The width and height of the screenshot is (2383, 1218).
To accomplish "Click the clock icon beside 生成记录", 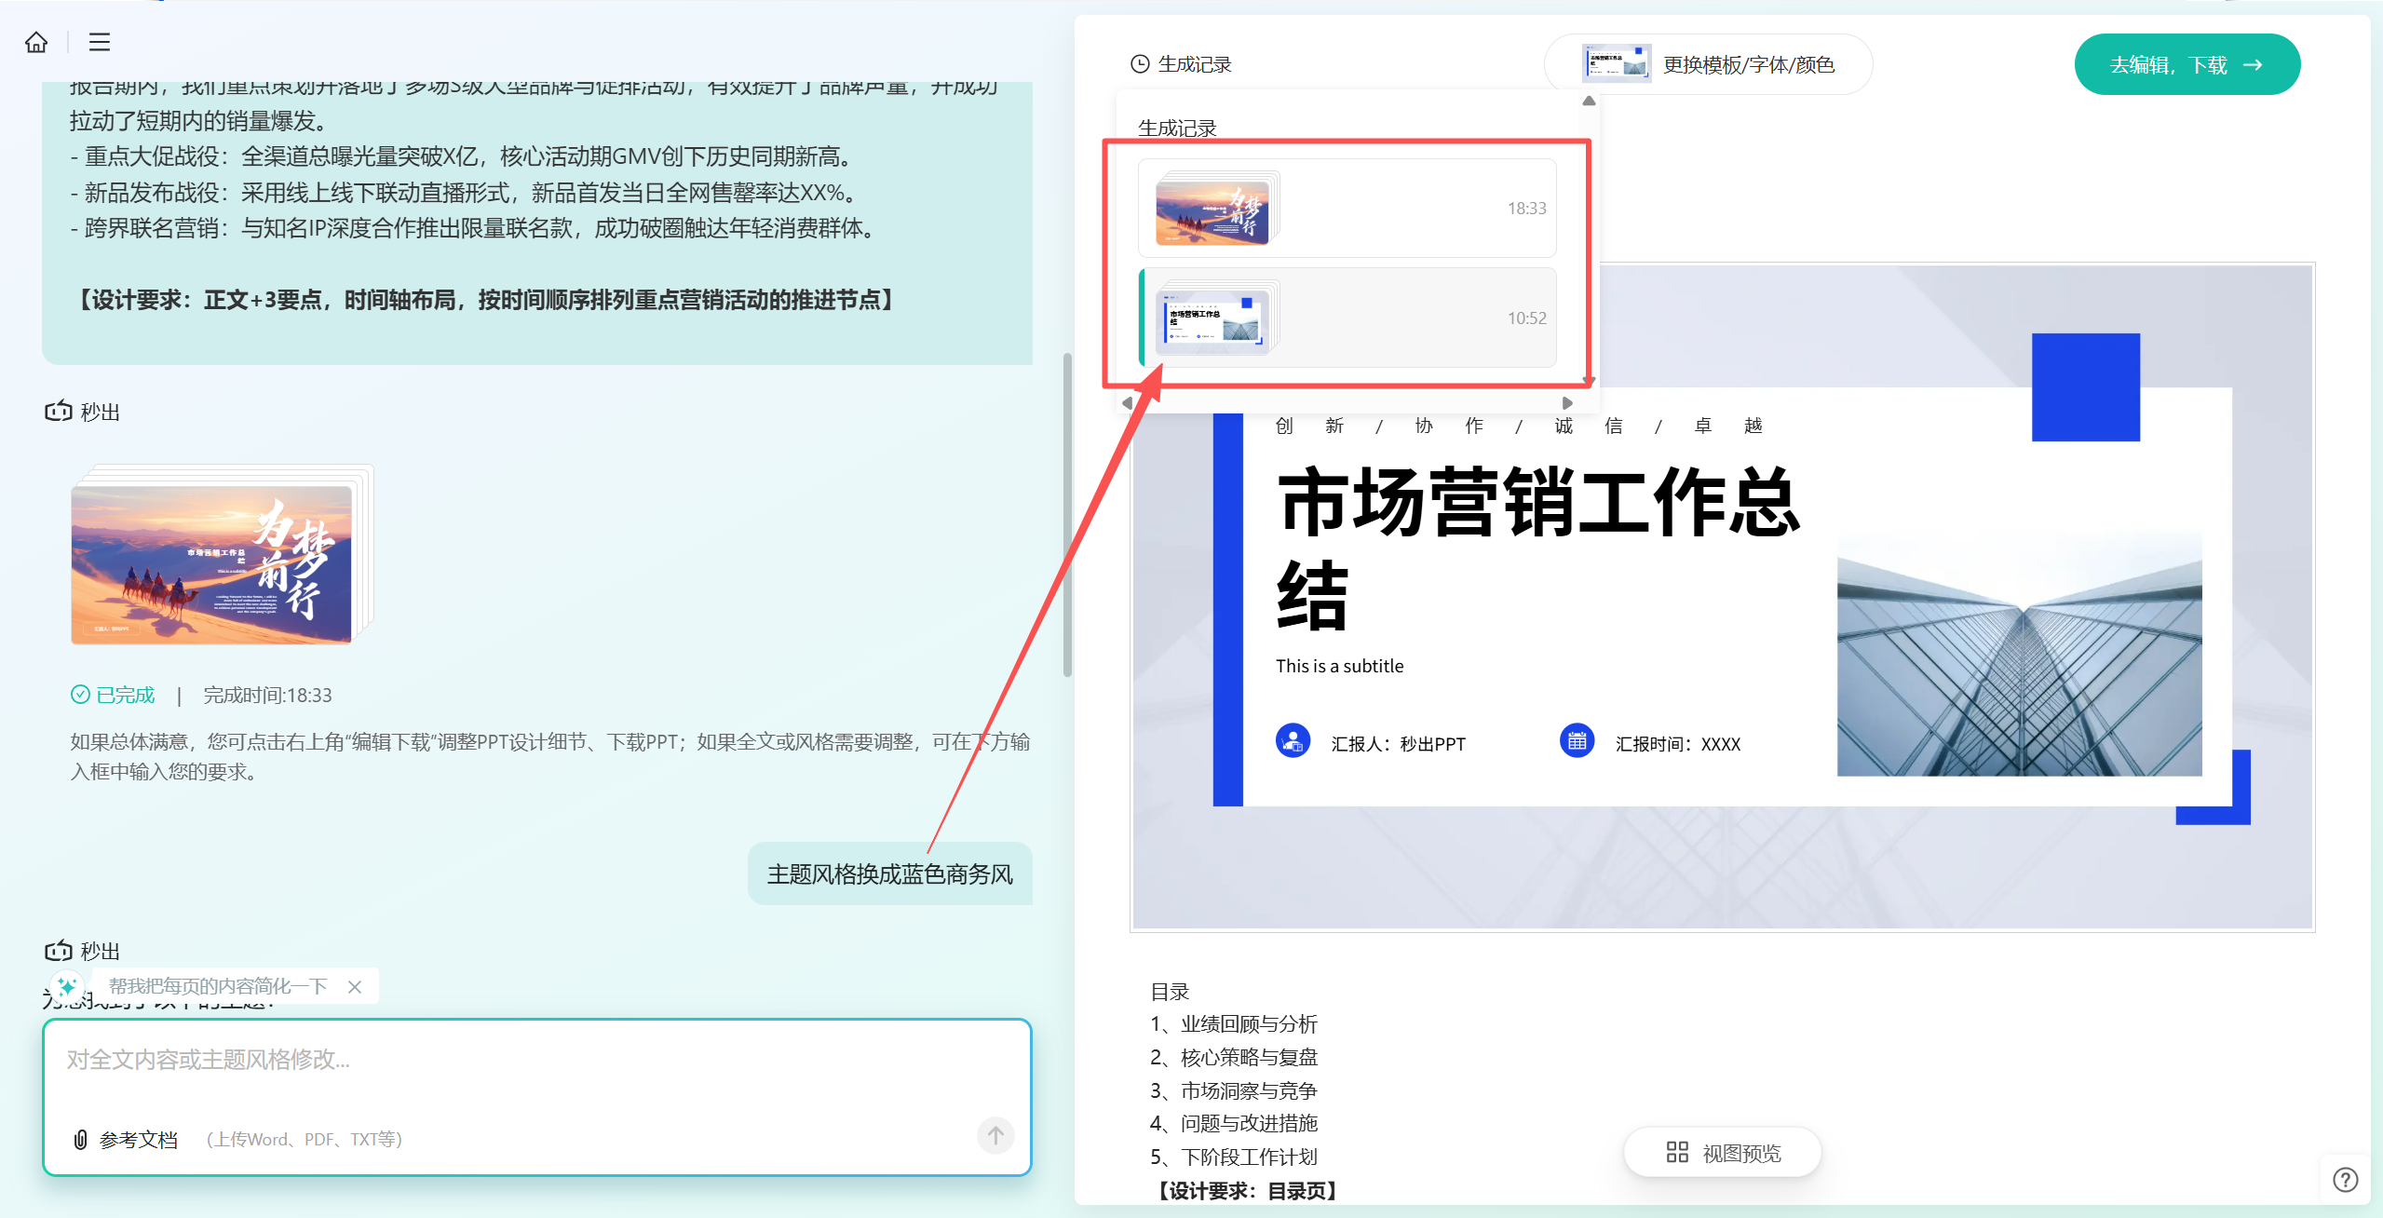I will click(x=1140, y=64).
